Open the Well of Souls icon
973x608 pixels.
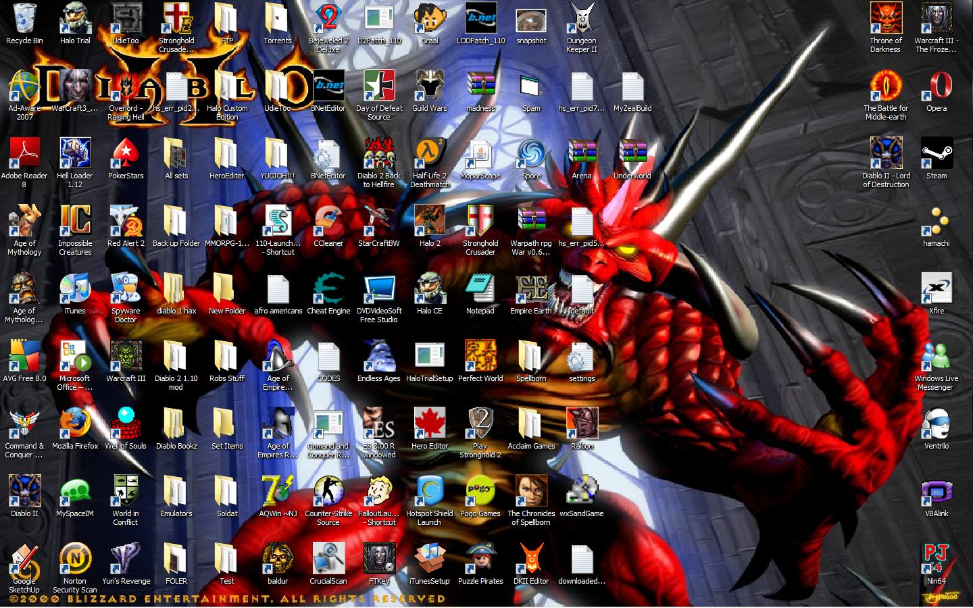[126, 424]
